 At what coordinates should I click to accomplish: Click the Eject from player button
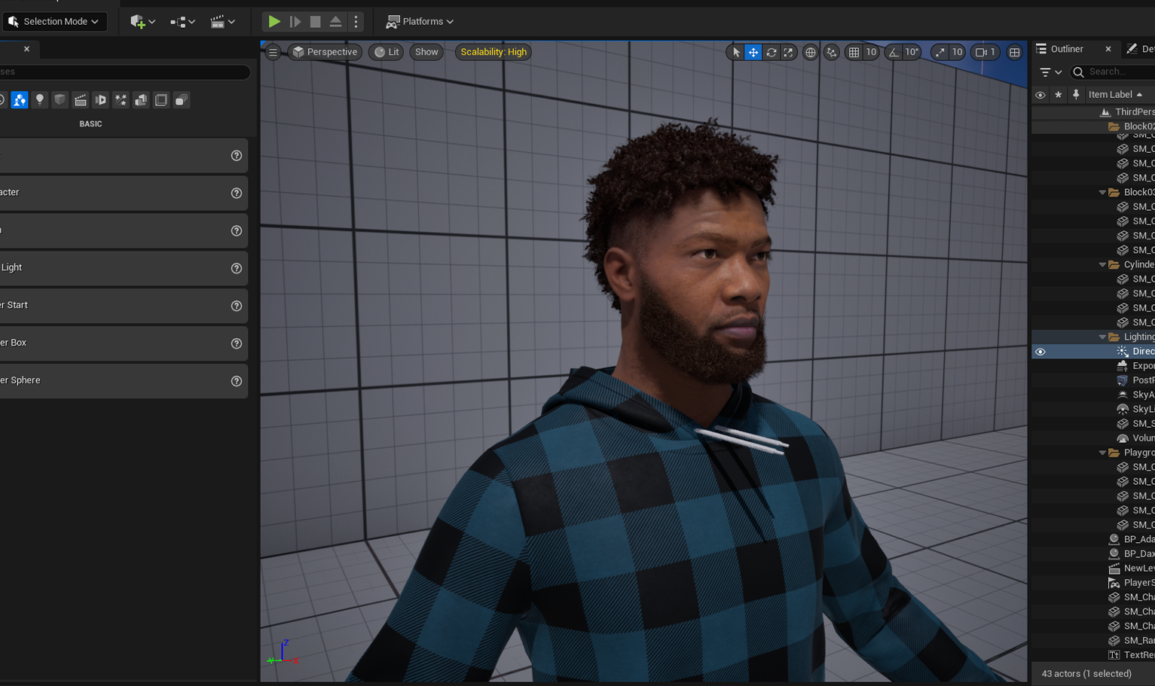336,22
